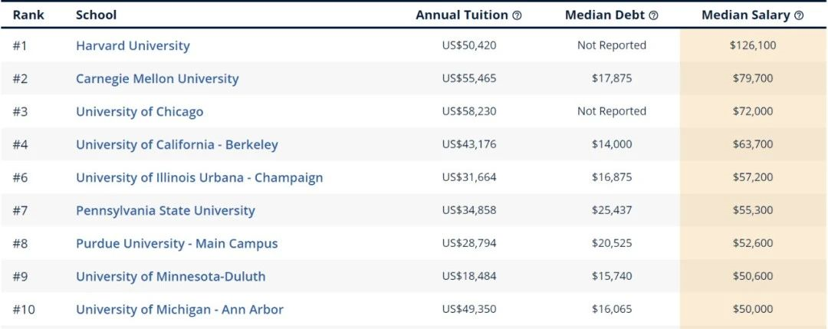This screenshot has width=828, height=329.
Task: Click the Median Debt help icon
Action: pos(654,16)
